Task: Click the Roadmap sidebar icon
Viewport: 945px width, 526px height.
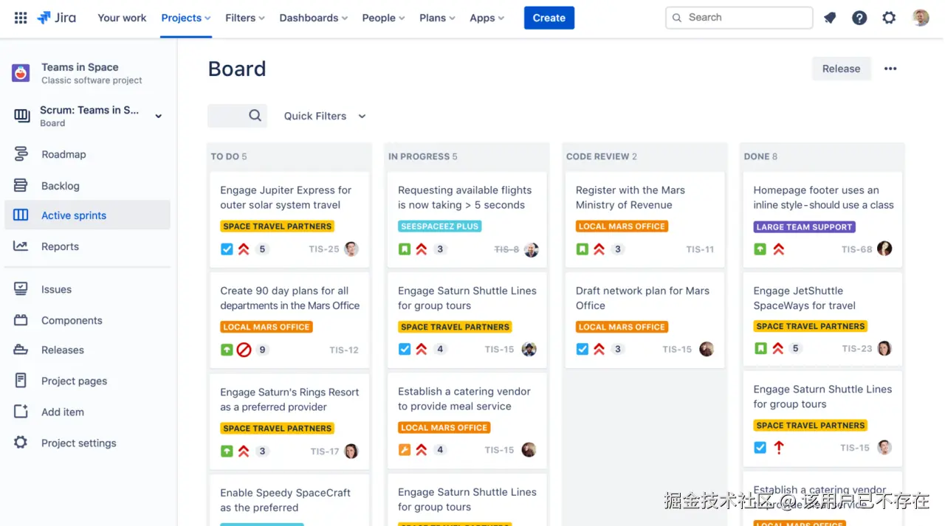Action: (21, 154)
